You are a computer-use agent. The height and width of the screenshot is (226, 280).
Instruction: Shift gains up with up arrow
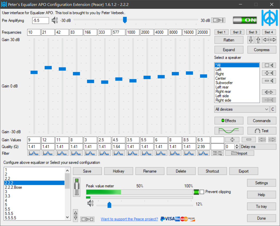tap(258, 40)
